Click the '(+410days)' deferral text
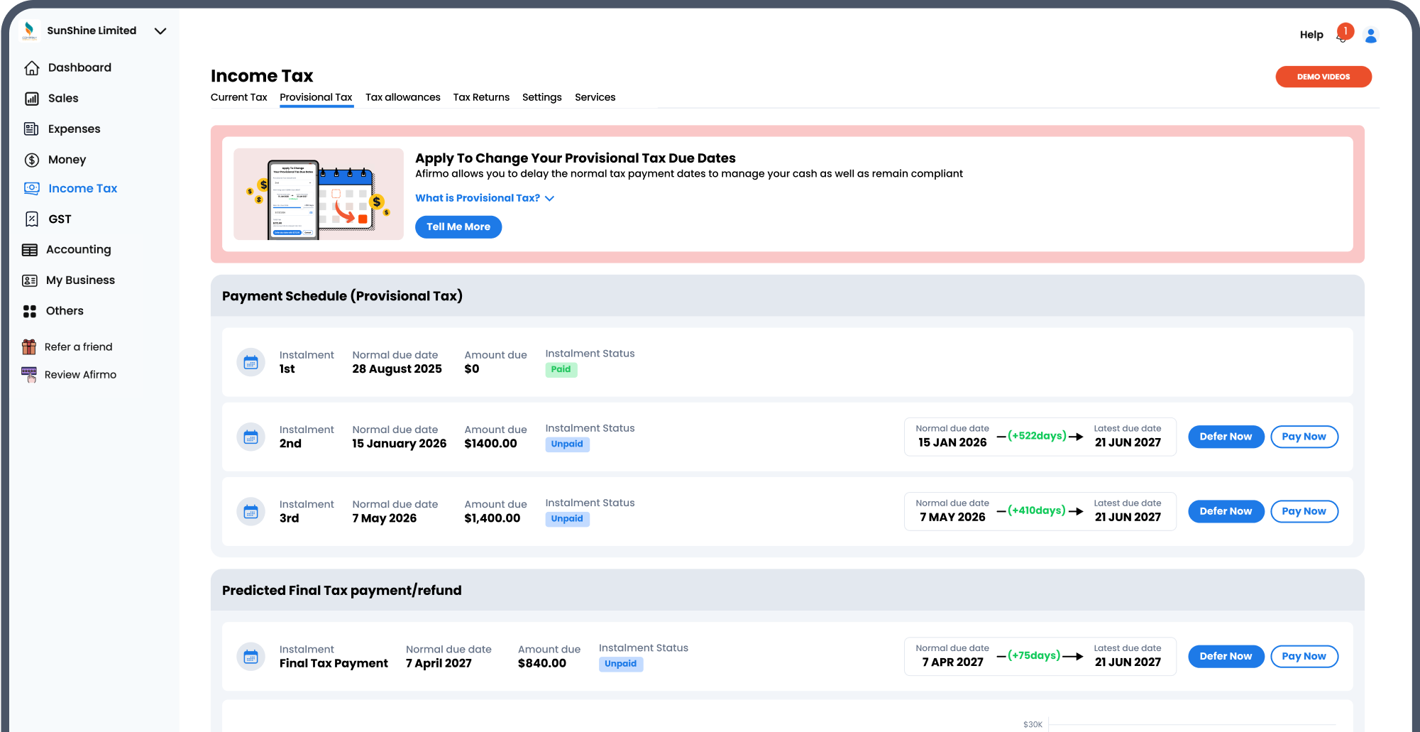 pos(1037,510)
